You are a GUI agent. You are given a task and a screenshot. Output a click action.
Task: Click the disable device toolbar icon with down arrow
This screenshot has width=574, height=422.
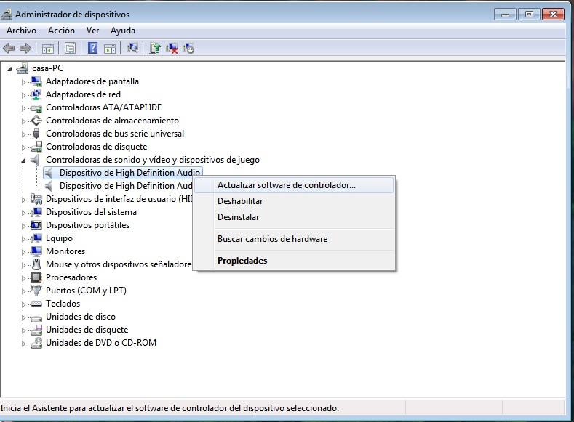click(x=188, y=48)
